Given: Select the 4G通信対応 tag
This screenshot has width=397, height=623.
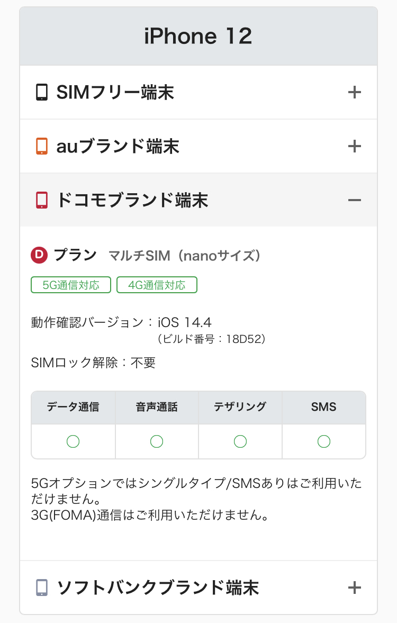Looking at the screenshot, I should [157, 285].
